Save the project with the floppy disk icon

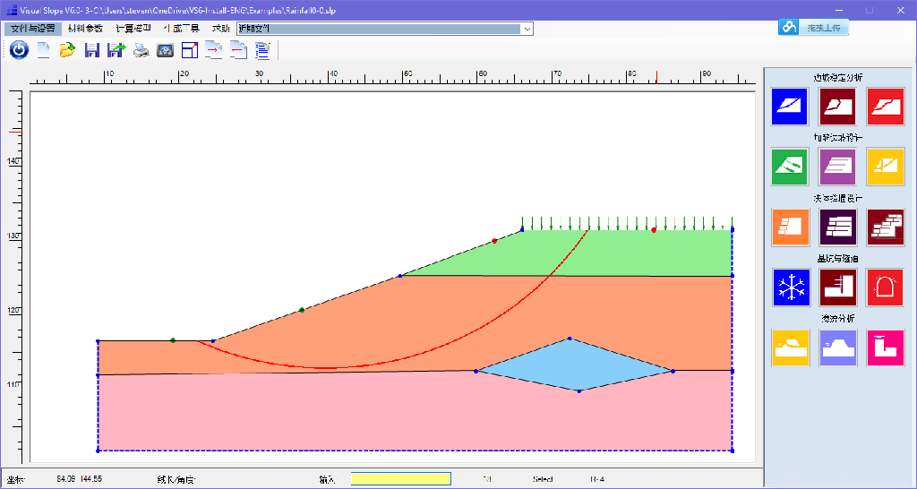click(91, 50)
